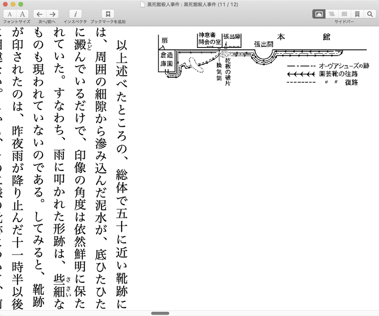This screenshot has height=316, width=379.
Task: Click オーヴァシューズの跡 legend entry
Action: (x=344, y=65)
